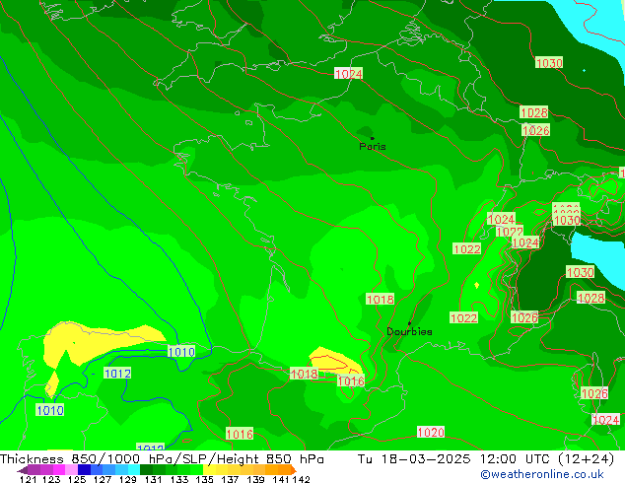Pick the darkest green swatch in the legend

coord(146,469)
